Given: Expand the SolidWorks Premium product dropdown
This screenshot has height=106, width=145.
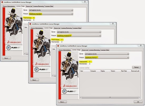Looking at the screenshot, I should [107, 58].
